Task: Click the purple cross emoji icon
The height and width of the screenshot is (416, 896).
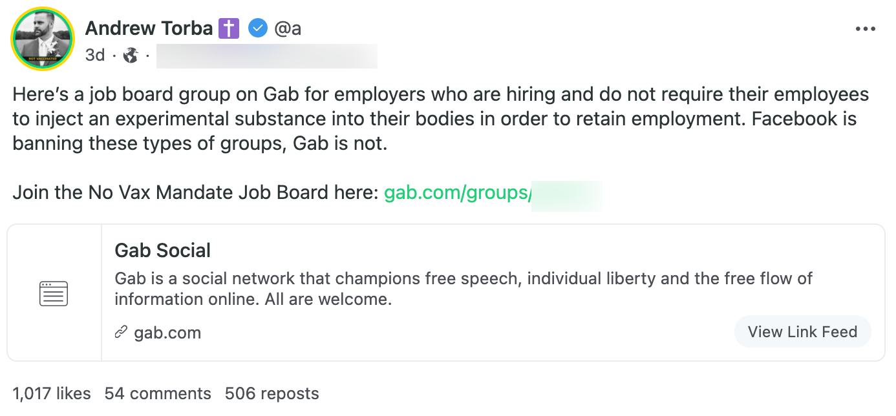Action: pyautogui.click(x=229, y=28)
